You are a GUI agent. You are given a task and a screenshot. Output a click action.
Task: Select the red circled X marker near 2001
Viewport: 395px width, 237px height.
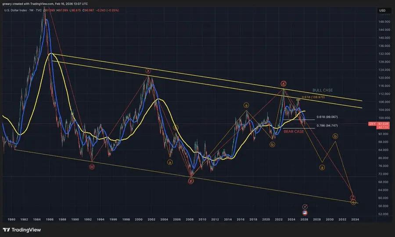point(148,71)
